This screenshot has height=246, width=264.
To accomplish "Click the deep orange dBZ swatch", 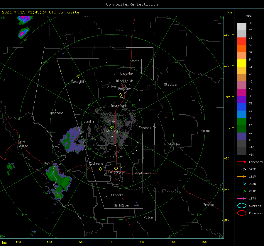I will click(x=242, y=48).
